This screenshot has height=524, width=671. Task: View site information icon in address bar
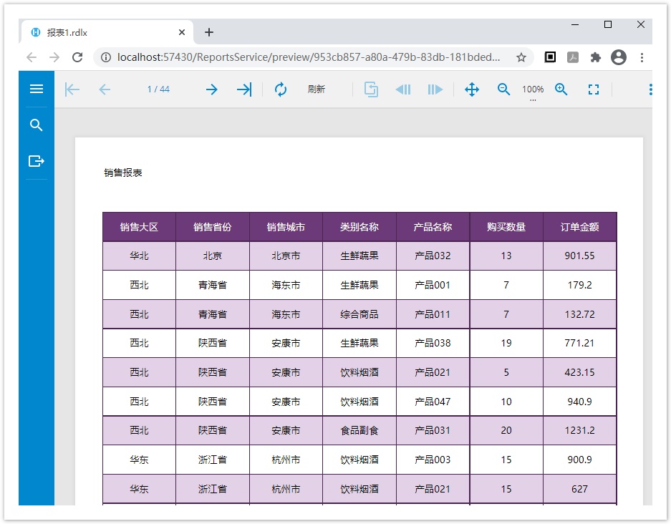point(106,57)
